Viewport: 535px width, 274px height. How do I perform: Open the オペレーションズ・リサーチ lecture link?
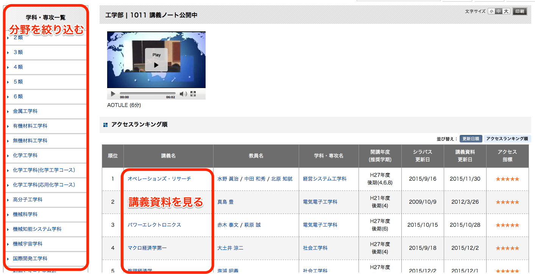point(159,179)
